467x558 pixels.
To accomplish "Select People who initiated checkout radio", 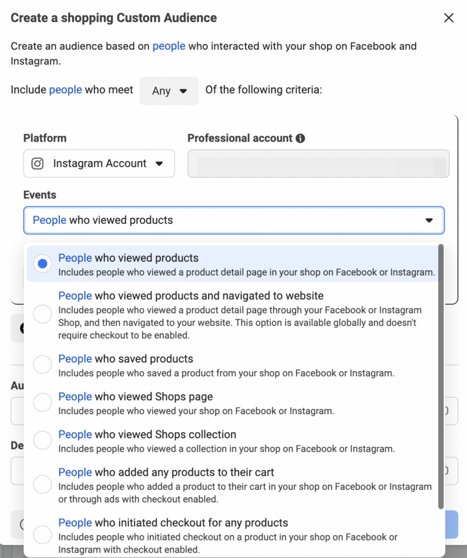I will [43, 535].
